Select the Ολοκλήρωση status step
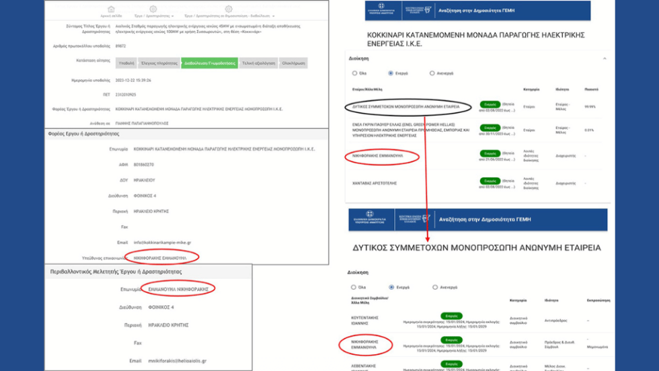Screen dimensions: 659x371 [x=293, y=63]
